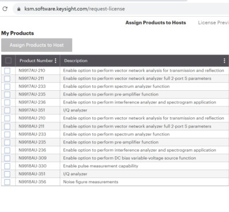The width and height of the screenshot is (229, 212).
Task: Click product number N9918AU-233
Action: [32, 134]
